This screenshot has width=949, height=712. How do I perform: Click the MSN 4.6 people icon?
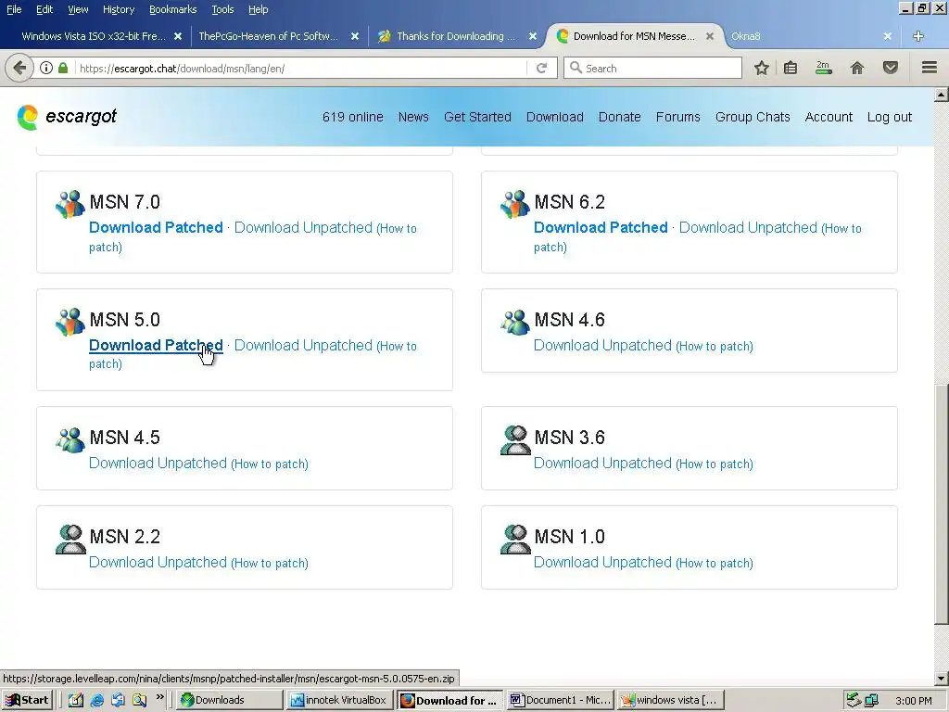pyautogui.click(x=515, y=322)
